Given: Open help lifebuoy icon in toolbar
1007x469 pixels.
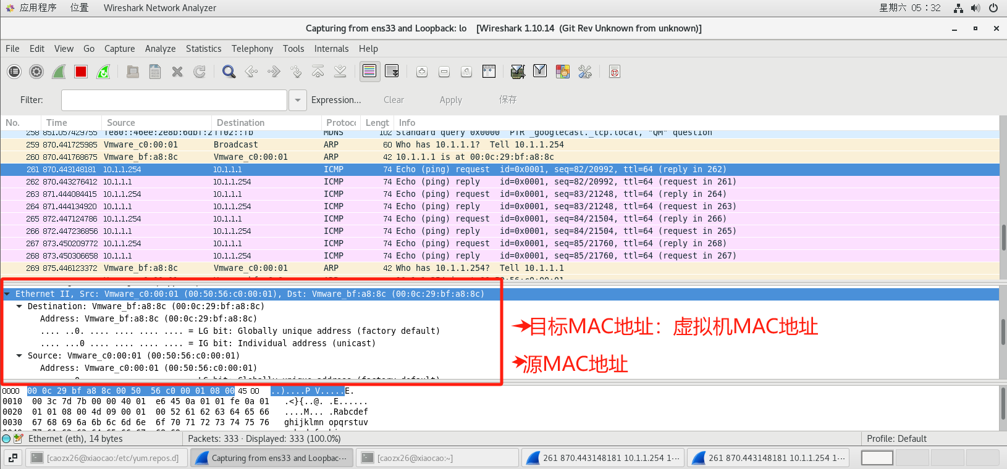Looking at the screenshot, I should coord(614,72).
